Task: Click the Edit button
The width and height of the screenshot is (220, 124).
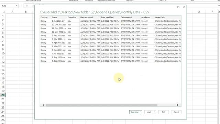Action: click(x=164, y=112)
